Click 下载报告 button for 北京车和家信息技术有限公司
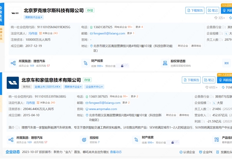Screen dimensions: 232x159 (x=191, y=80)
